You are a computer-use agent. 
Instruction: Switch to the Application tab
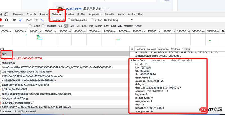(x=95, y=14)
